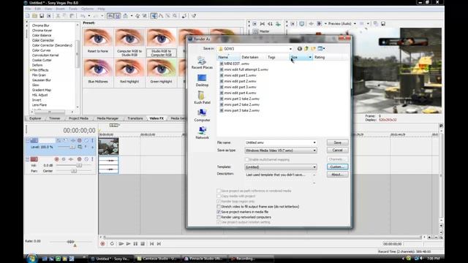Toggle audio track arm for record
The height and width of the screenshot is (263, 468).
point(57,159)
